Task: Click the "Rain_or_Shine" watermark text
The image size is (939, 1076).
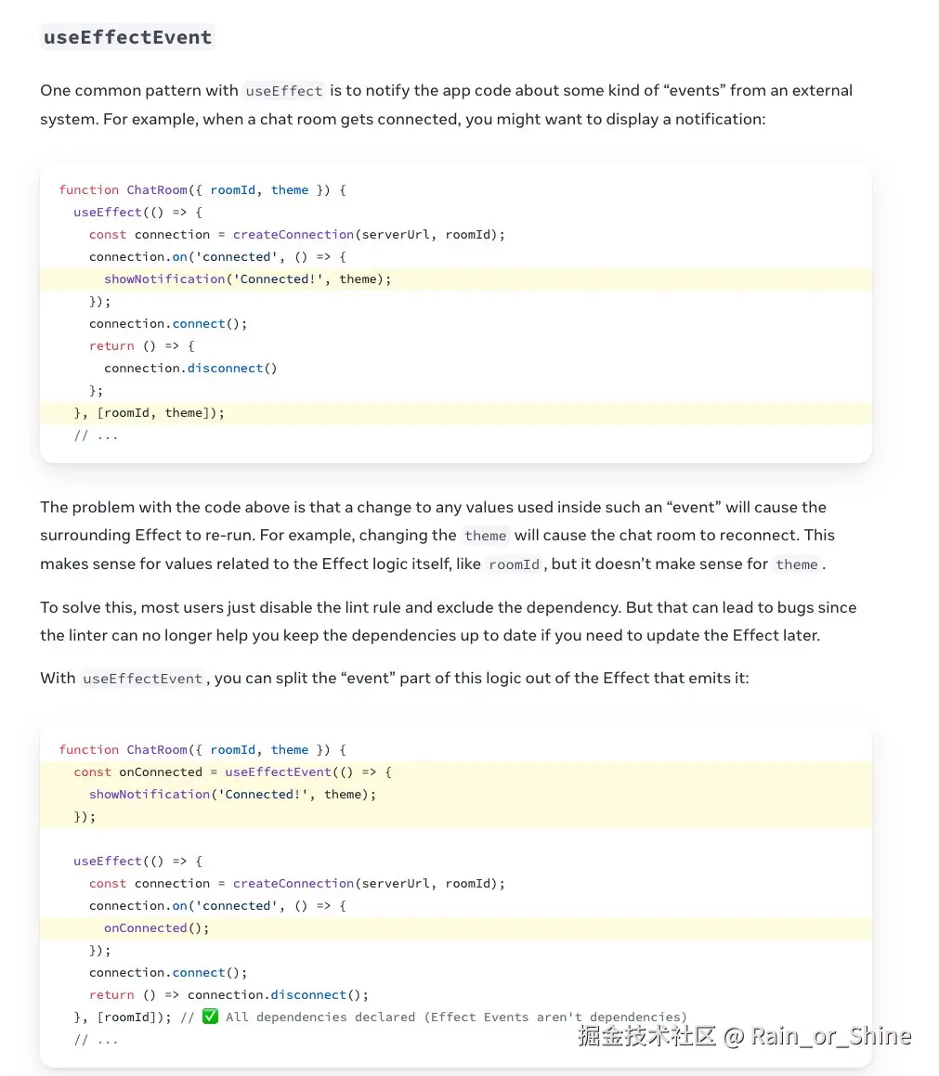Action: (830, 1036)
